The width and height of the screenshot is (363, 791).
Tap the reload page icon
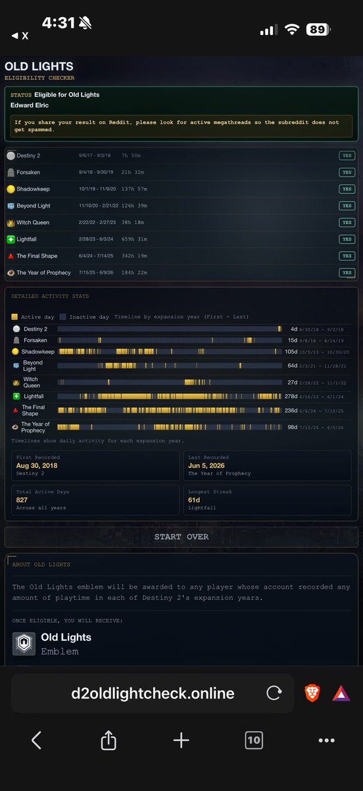click(274, 693)
